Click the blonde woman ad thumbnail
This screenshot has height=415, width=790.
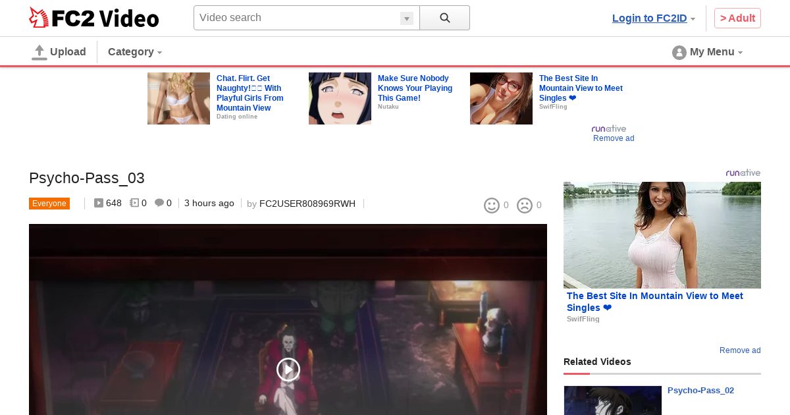(178, 98)
